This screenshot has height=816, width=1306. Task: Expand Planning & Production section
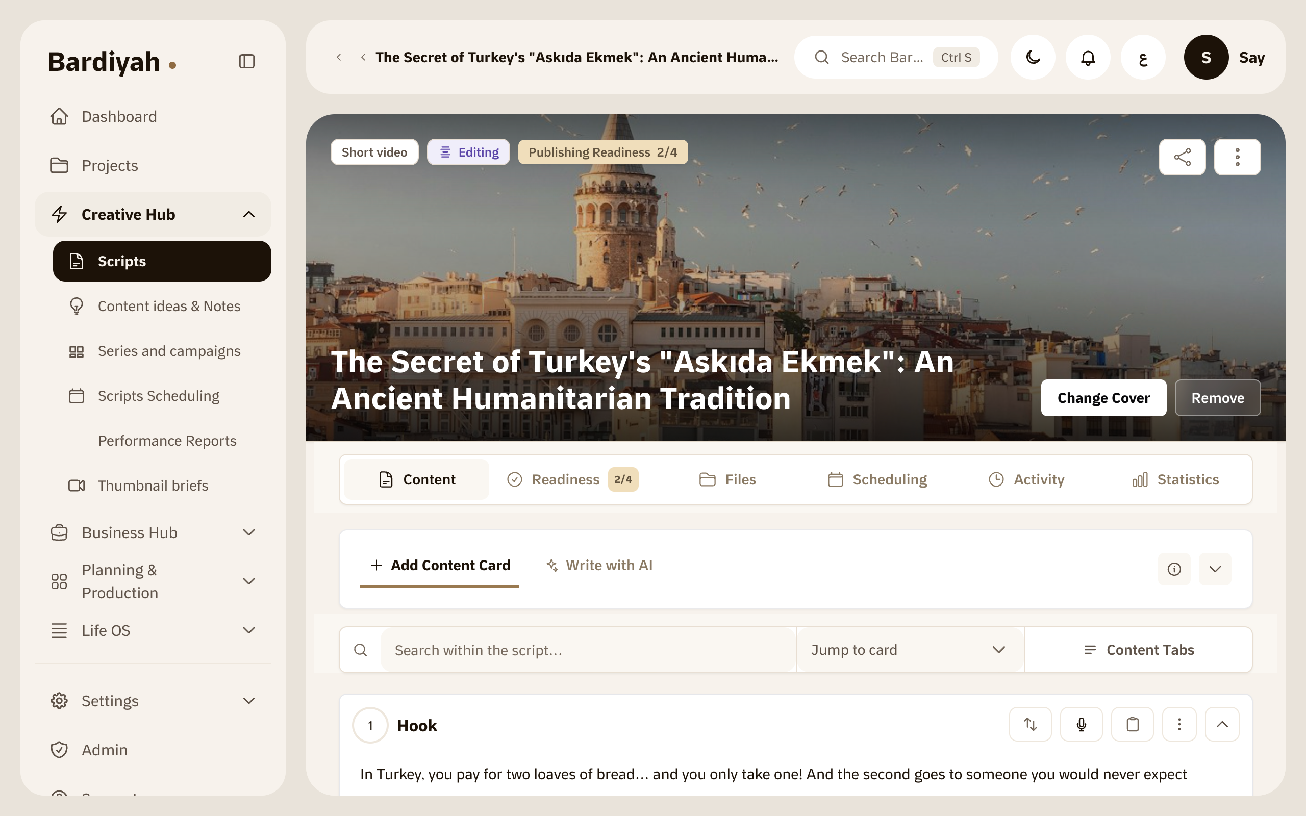point(153,581)
